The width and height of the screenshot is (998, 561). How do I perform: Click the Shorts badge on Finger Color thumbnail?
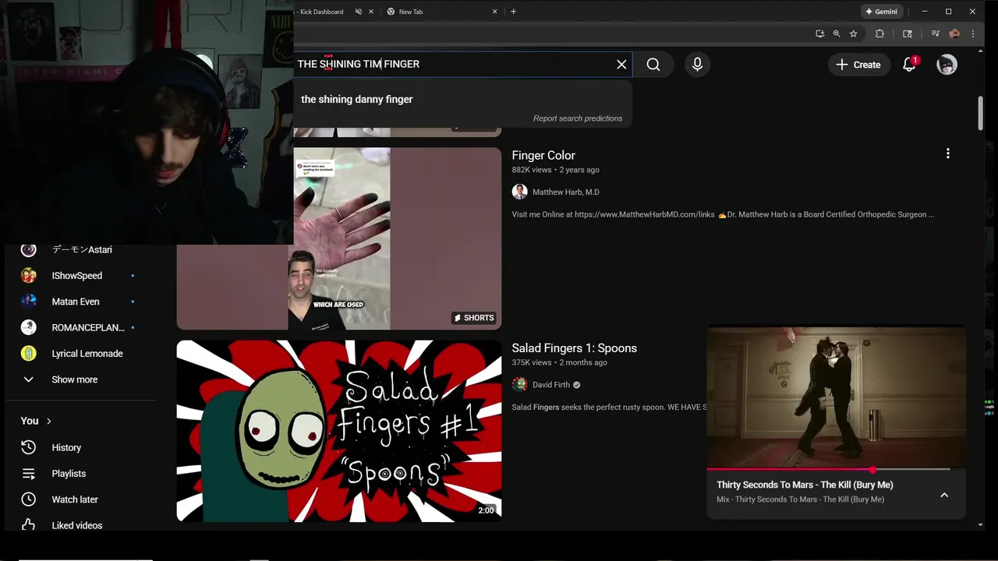(473, 318)
